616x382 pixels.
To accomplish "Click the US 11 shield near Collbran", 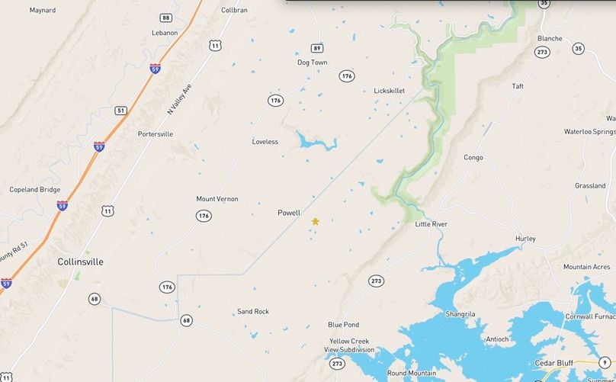I will tap(215, 46).
